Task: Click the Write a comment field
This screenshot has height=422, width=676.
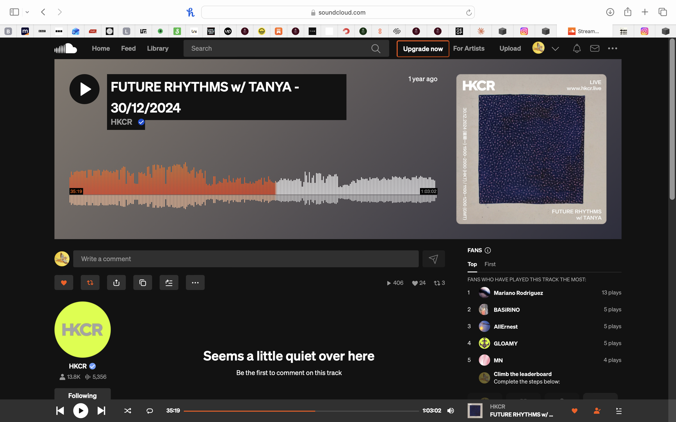Action: click(x=246, y=259)
